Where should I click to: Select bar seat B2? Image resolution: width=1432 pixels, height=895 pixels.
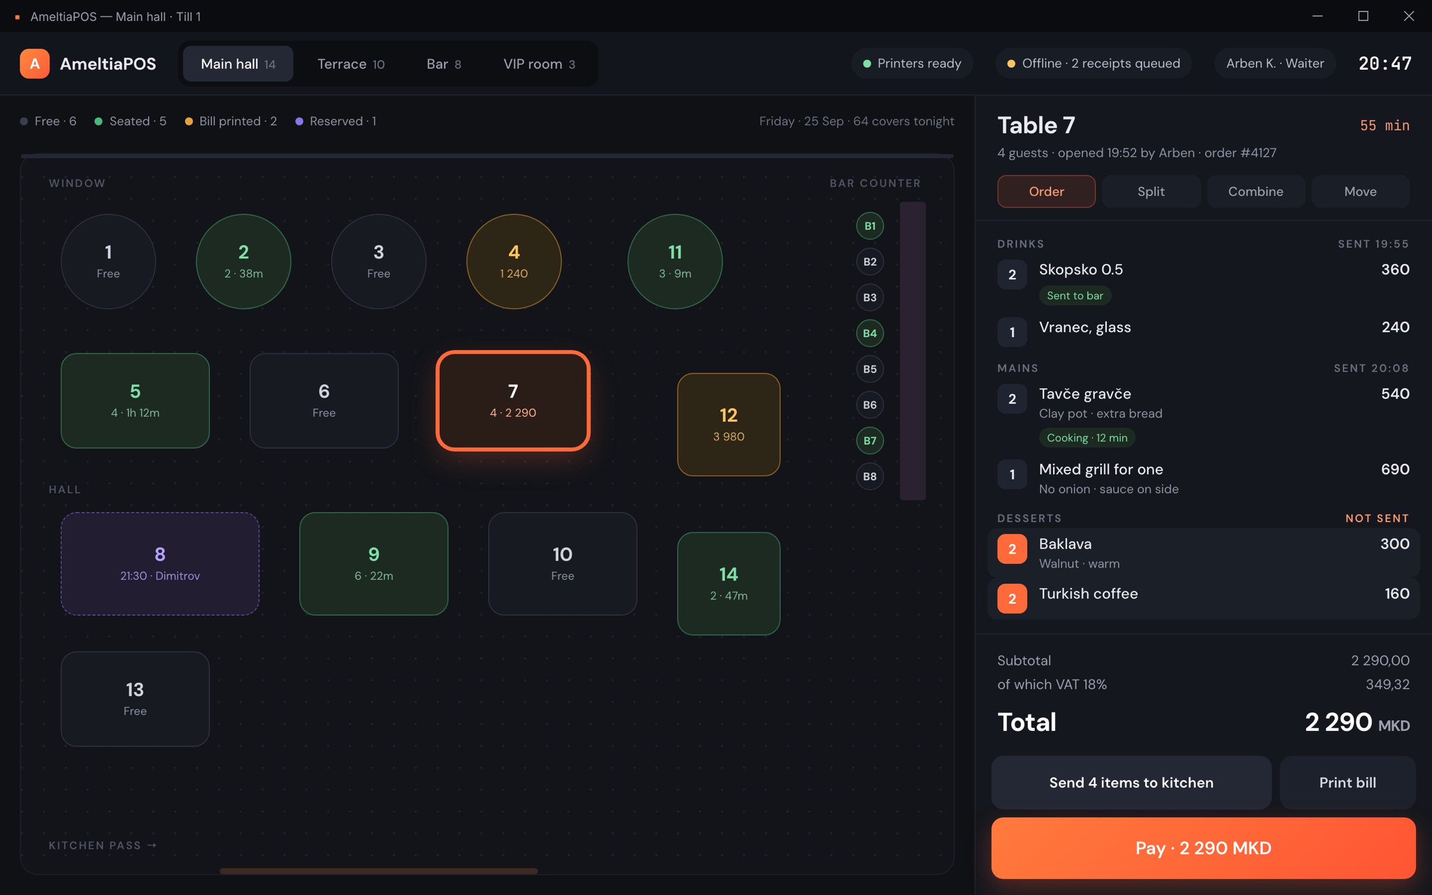(870, 261)
